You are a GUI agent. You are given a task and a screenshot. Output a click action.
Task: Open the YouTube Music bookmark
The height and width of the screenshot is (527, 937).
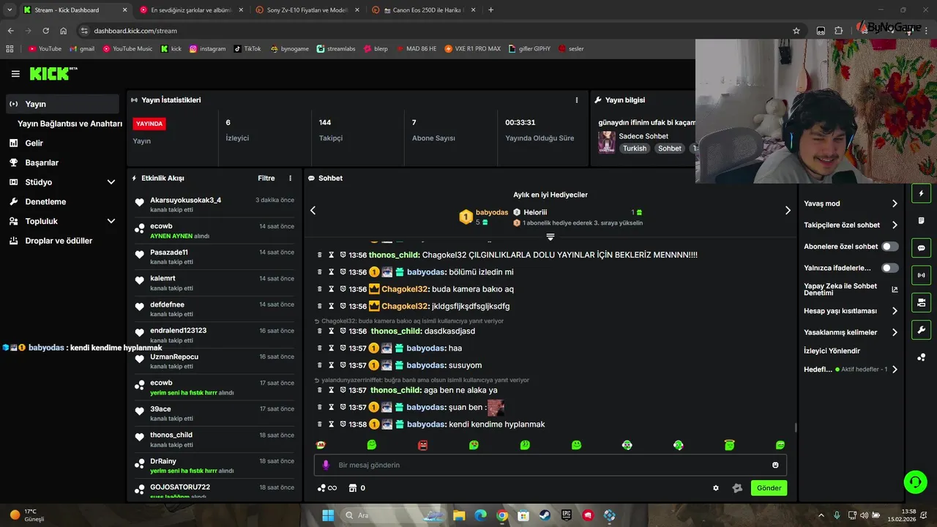pos(127,48)
